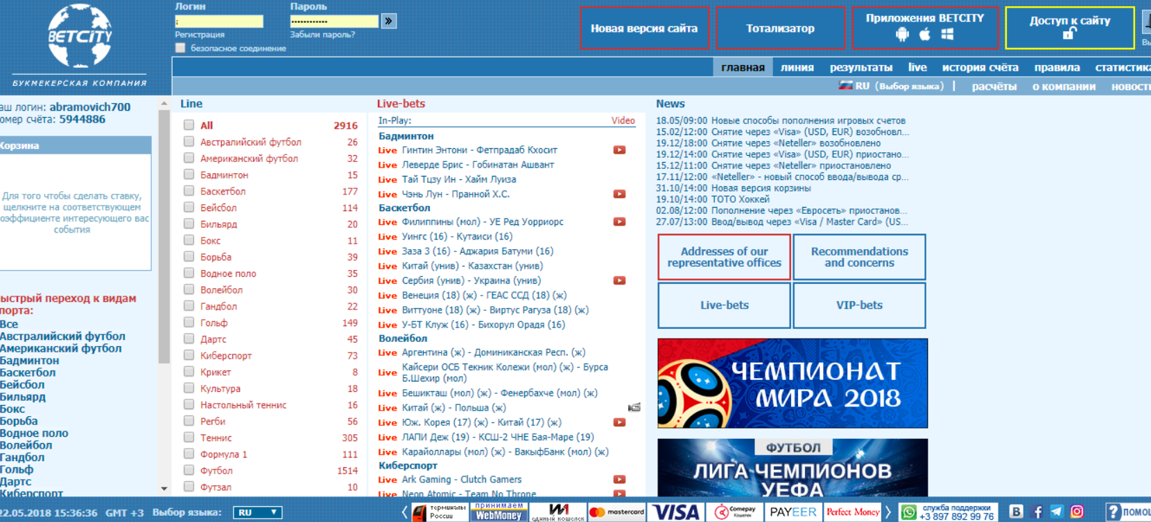The image size is (1151, 522).
Task: Open the RU language dropdown in footer
Action: pos(258,512)
